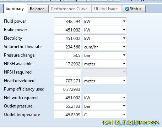162x128 pixels.
Task: Select the Pressure change value 53.5
Action: [67, 55]
